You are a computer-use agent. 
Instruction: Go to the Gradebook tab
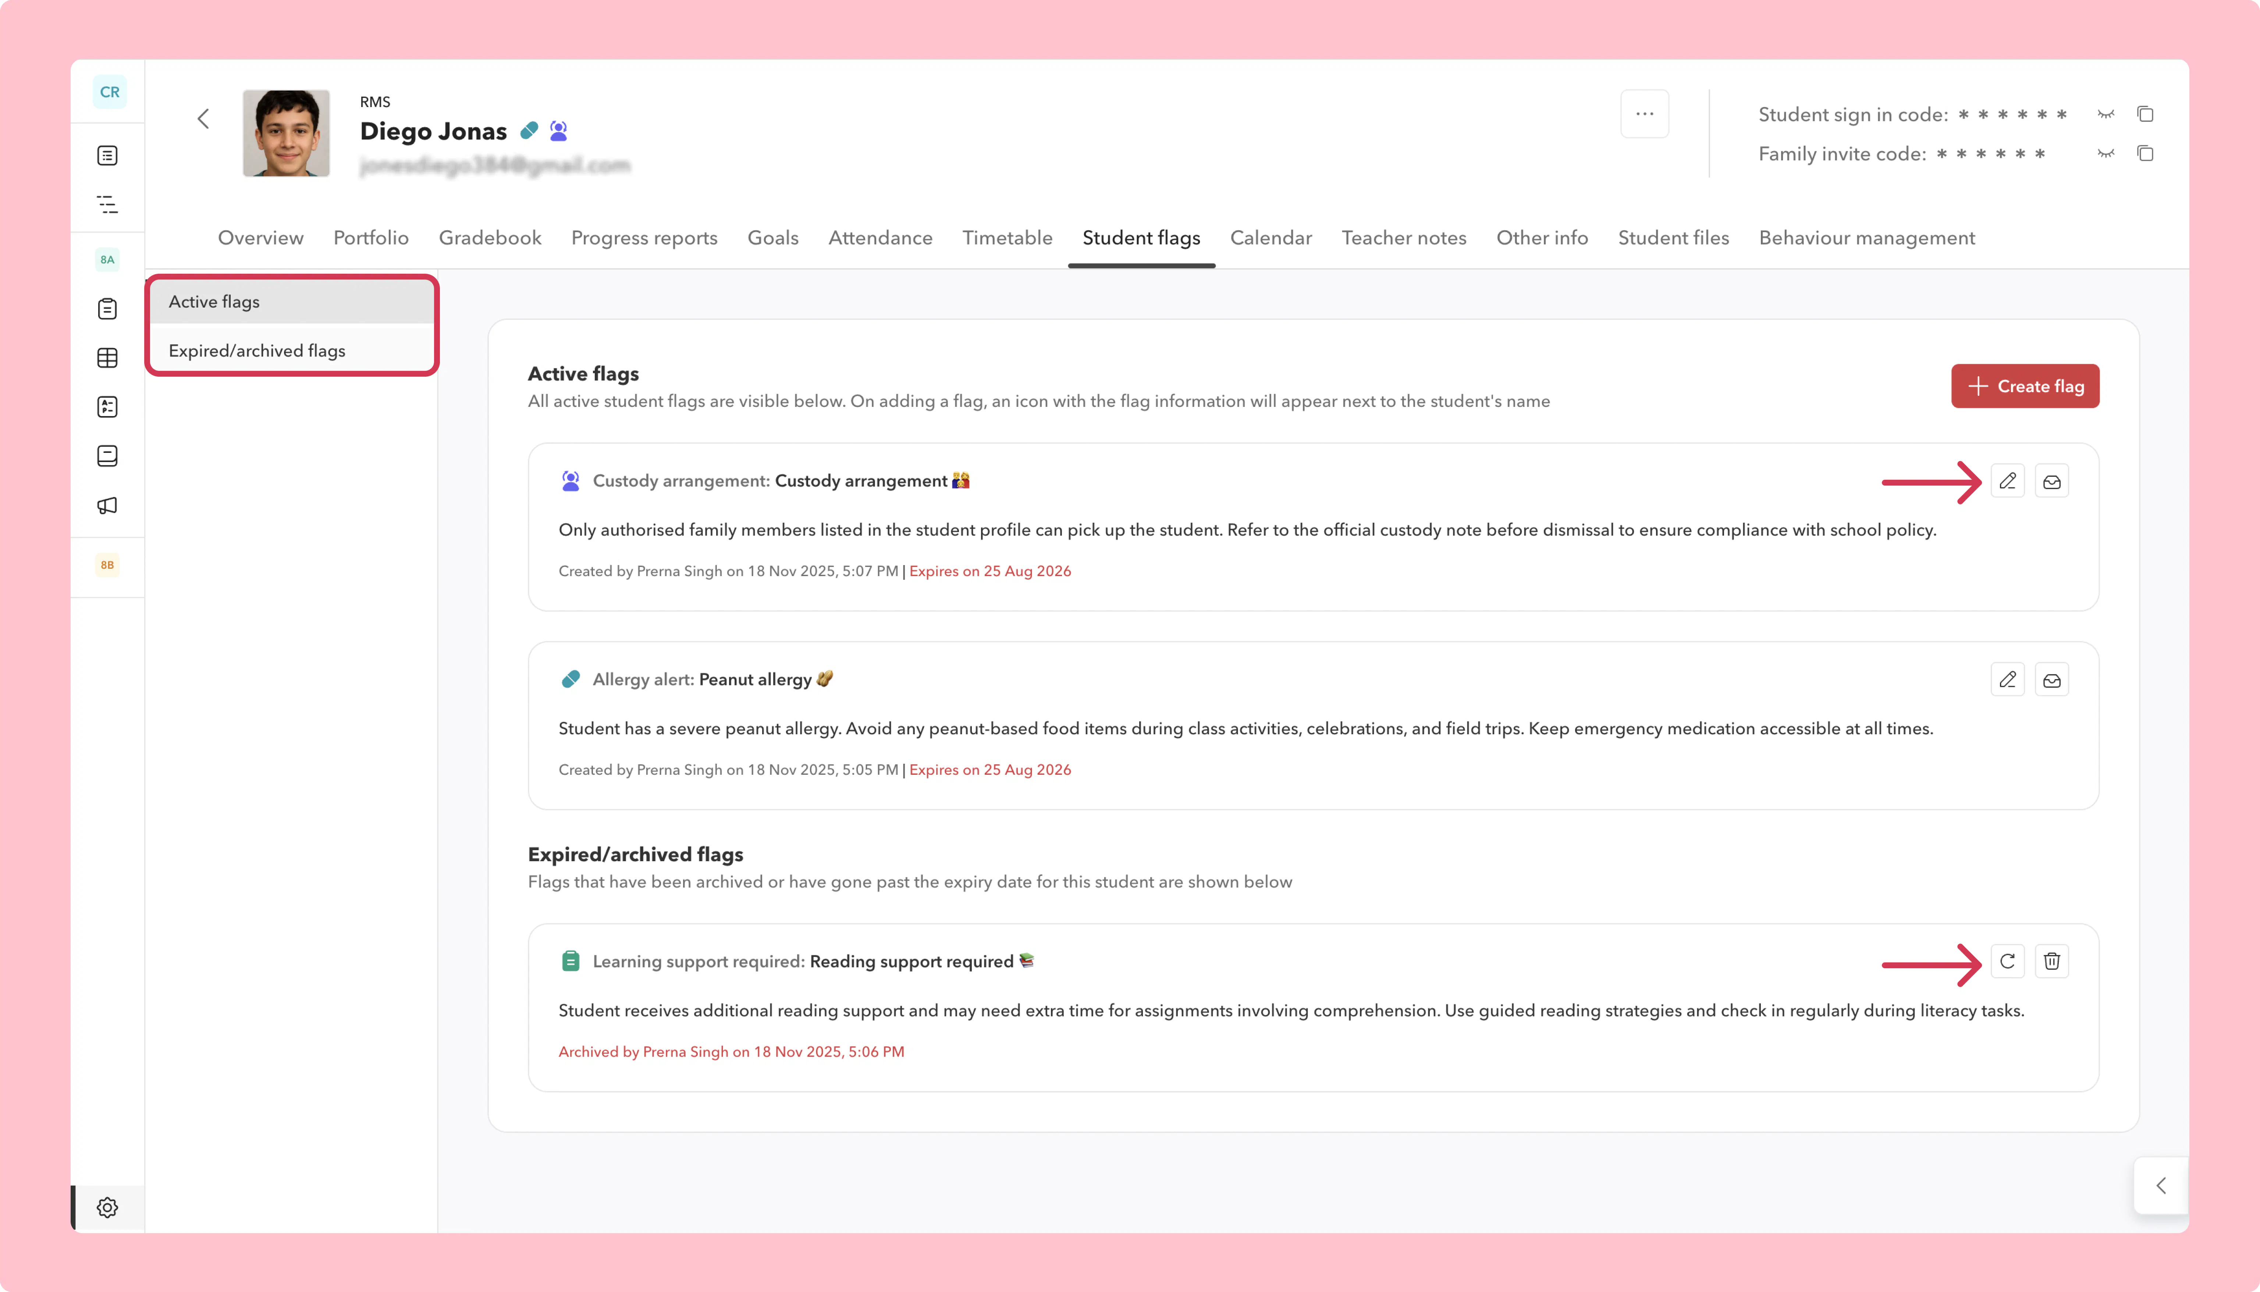(x=490, y=238)
